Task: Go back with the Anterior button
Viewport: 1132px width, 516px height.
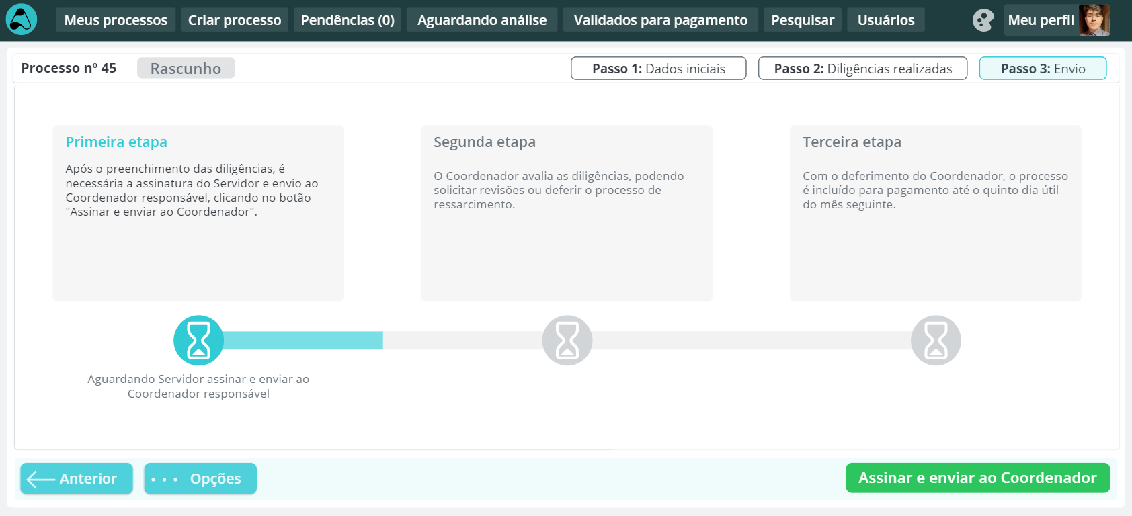Action: point(77,478)
